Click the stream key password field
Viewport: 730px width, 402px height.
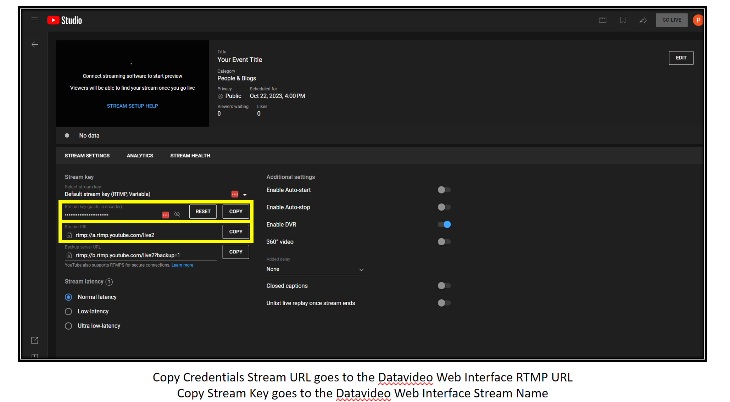point(112,215)
